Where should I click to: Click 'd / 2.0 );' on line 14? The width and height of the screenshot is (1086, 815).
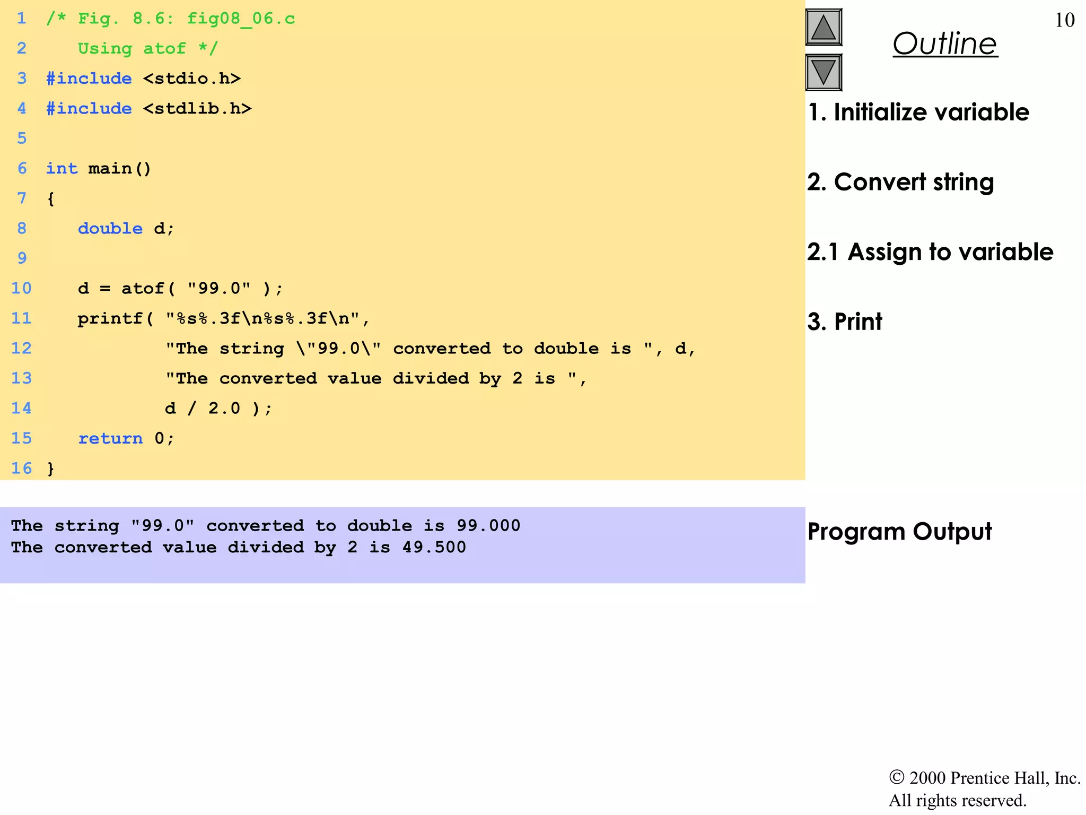pos(218,408)
